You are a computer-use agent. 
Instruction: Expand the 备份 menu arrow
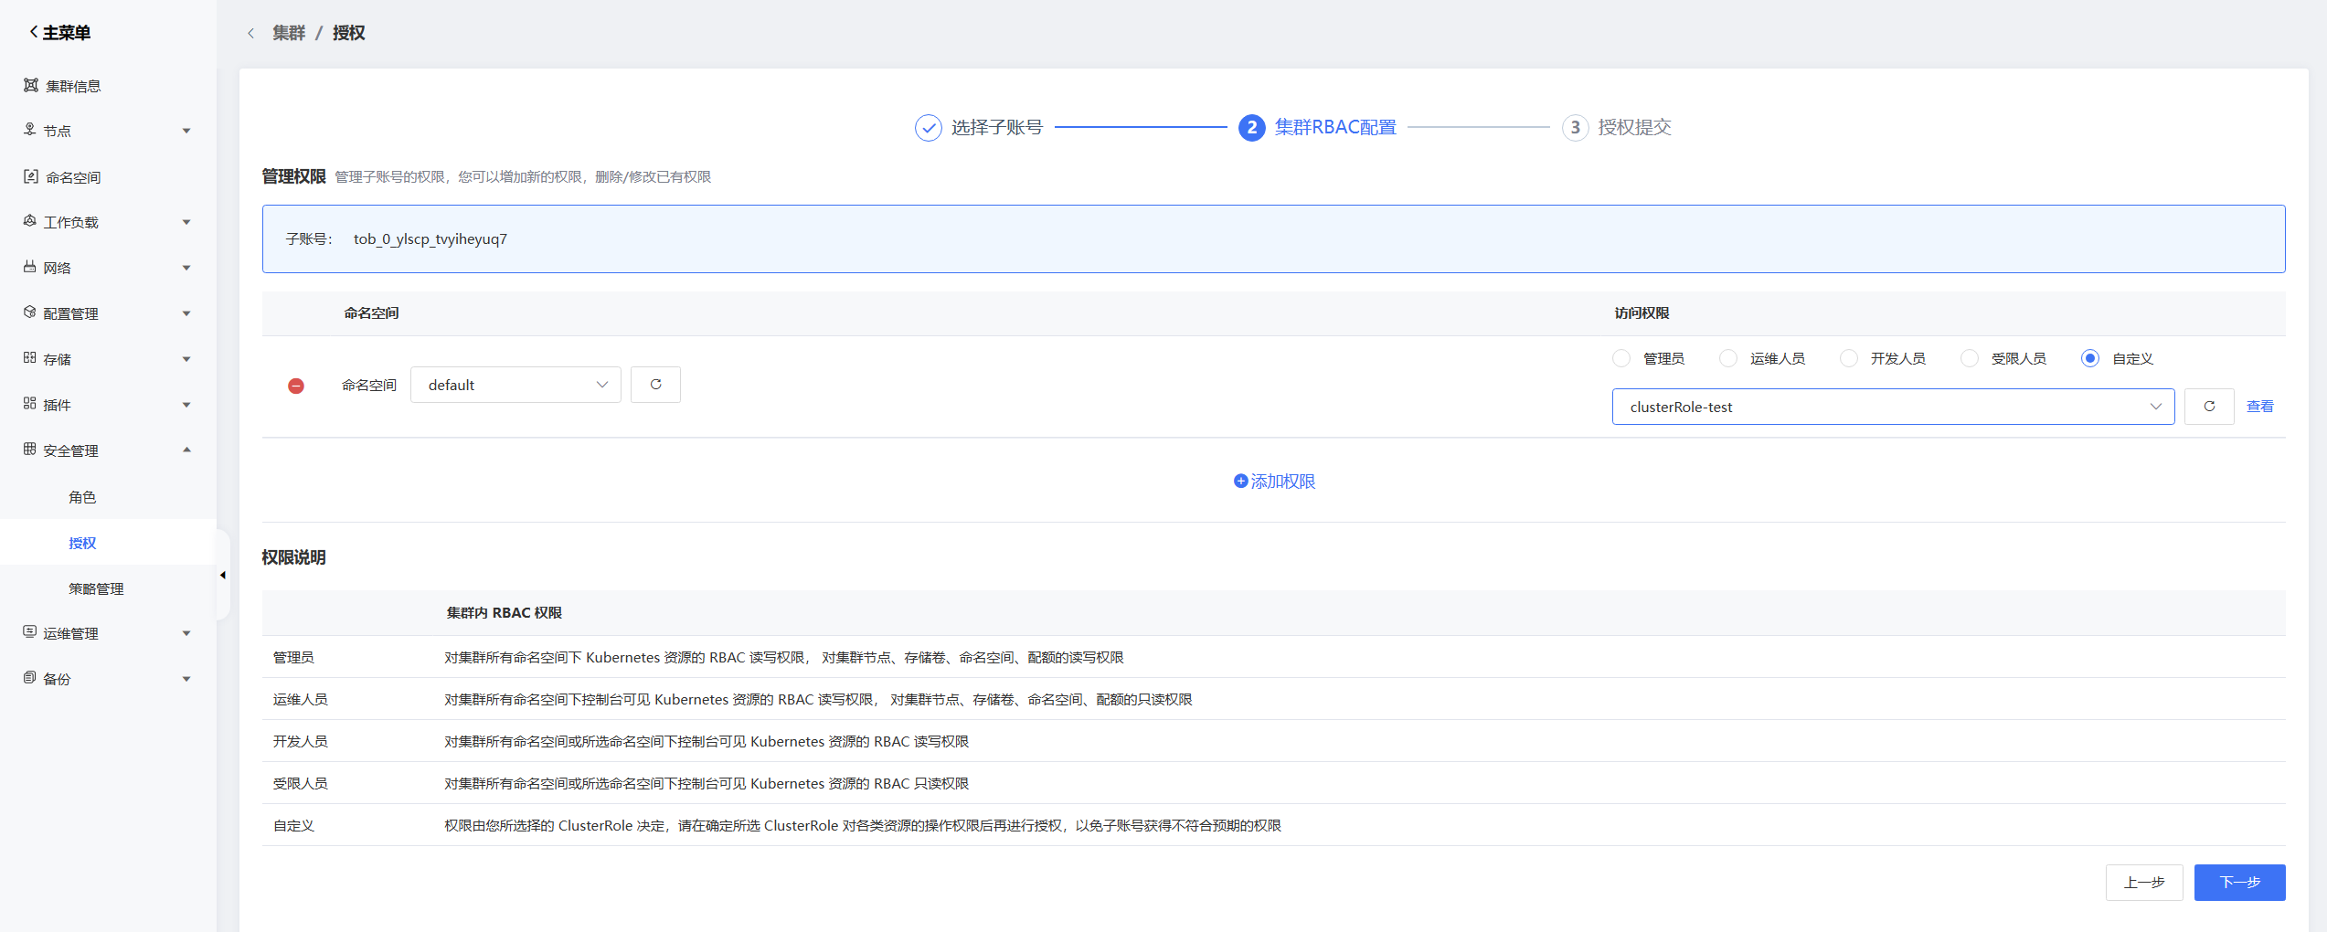coord(186,679)
